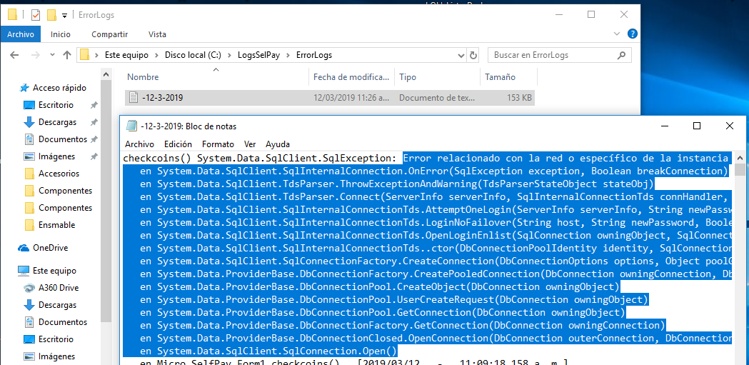Minimize the Bloc de notas window
The image size is (749, 365).
click(665, 126)
